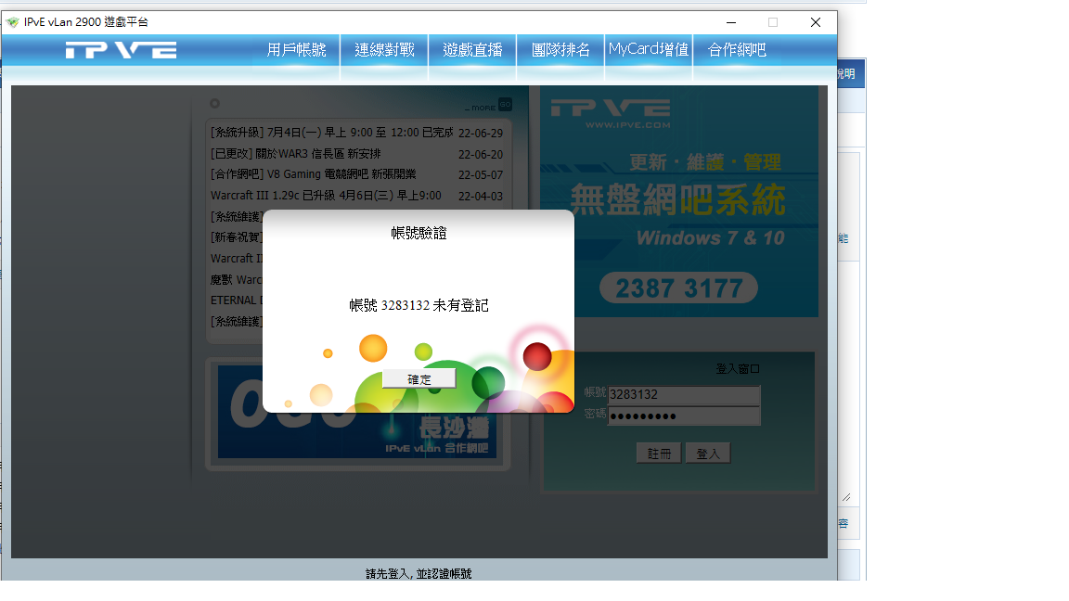This screenshot has width=1069, height=601.
Task: Click the date 22-04-03 entry
Action: click(481, 197)
